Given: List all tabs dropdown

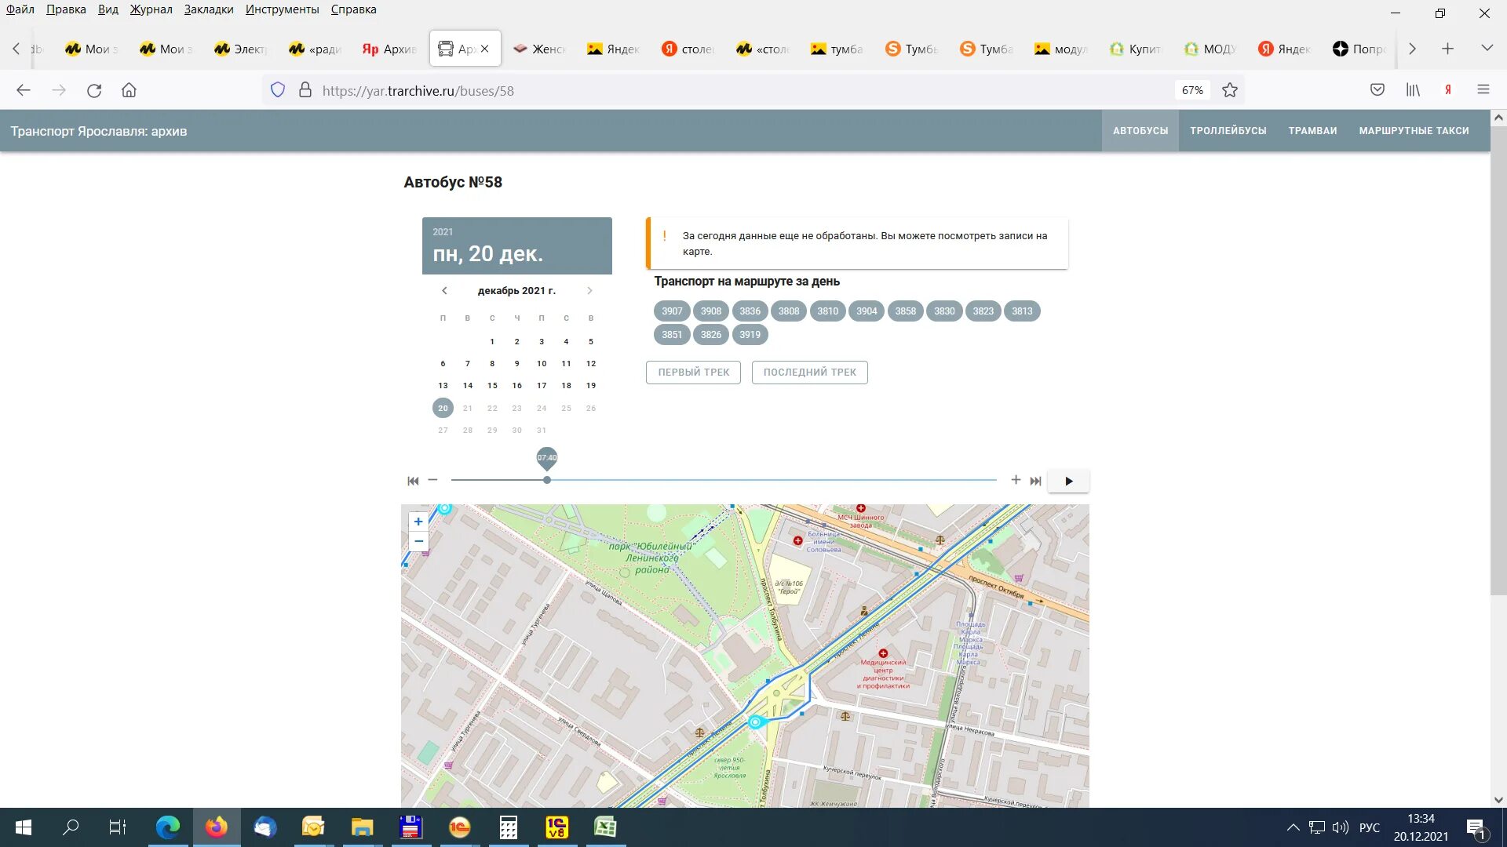Looking at the screenshot, I should [x=1487, y=49].
